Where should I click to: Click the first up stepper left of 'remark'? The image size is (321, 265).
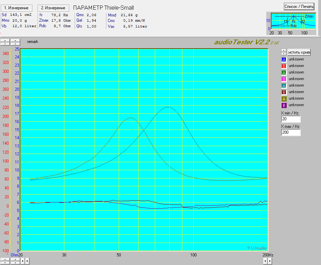point(5,41)
